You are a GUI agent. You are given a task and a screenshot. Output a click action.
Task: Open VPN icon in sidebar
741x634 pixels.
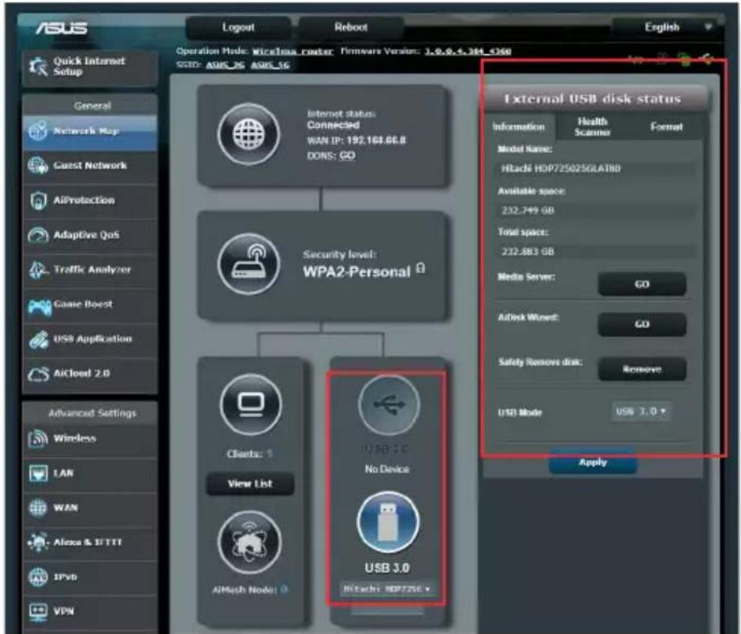click(38, 611)
